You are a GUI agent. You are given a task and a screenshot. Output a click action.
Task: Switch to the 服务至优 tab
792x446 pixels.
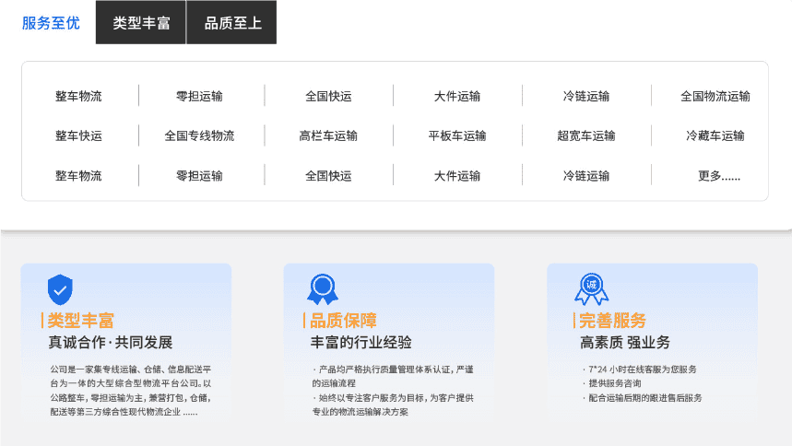point(51,23)
